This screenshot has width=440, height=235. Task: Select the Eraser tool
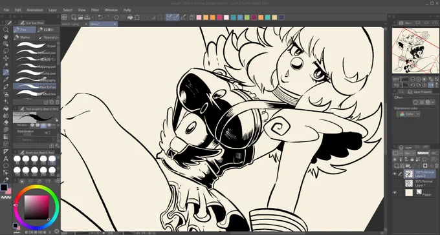tap(6, 123)
